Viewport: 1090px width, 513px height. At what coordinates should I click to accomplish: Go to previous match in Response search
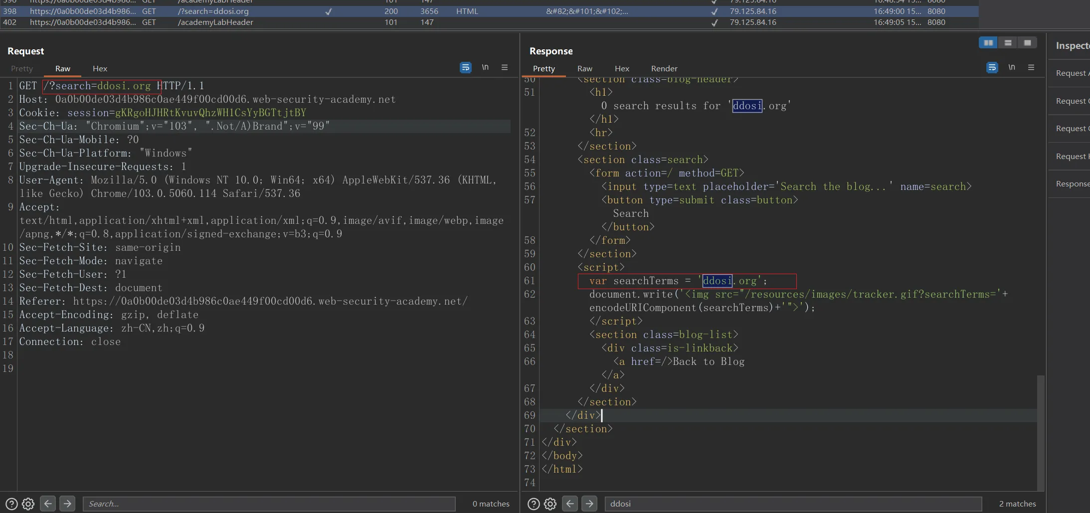570,504
